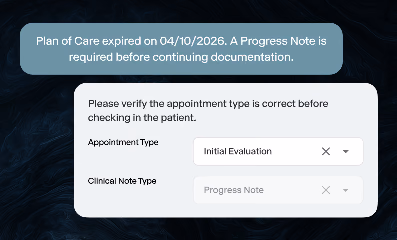Click the Appointment Type field label
The width and height of the screenshot is (397, 240).
[123, 143]
